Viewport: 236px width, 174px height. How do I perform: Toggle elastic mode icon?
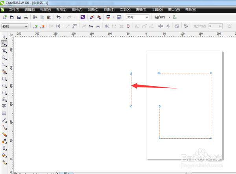click(x=177, y=26)
